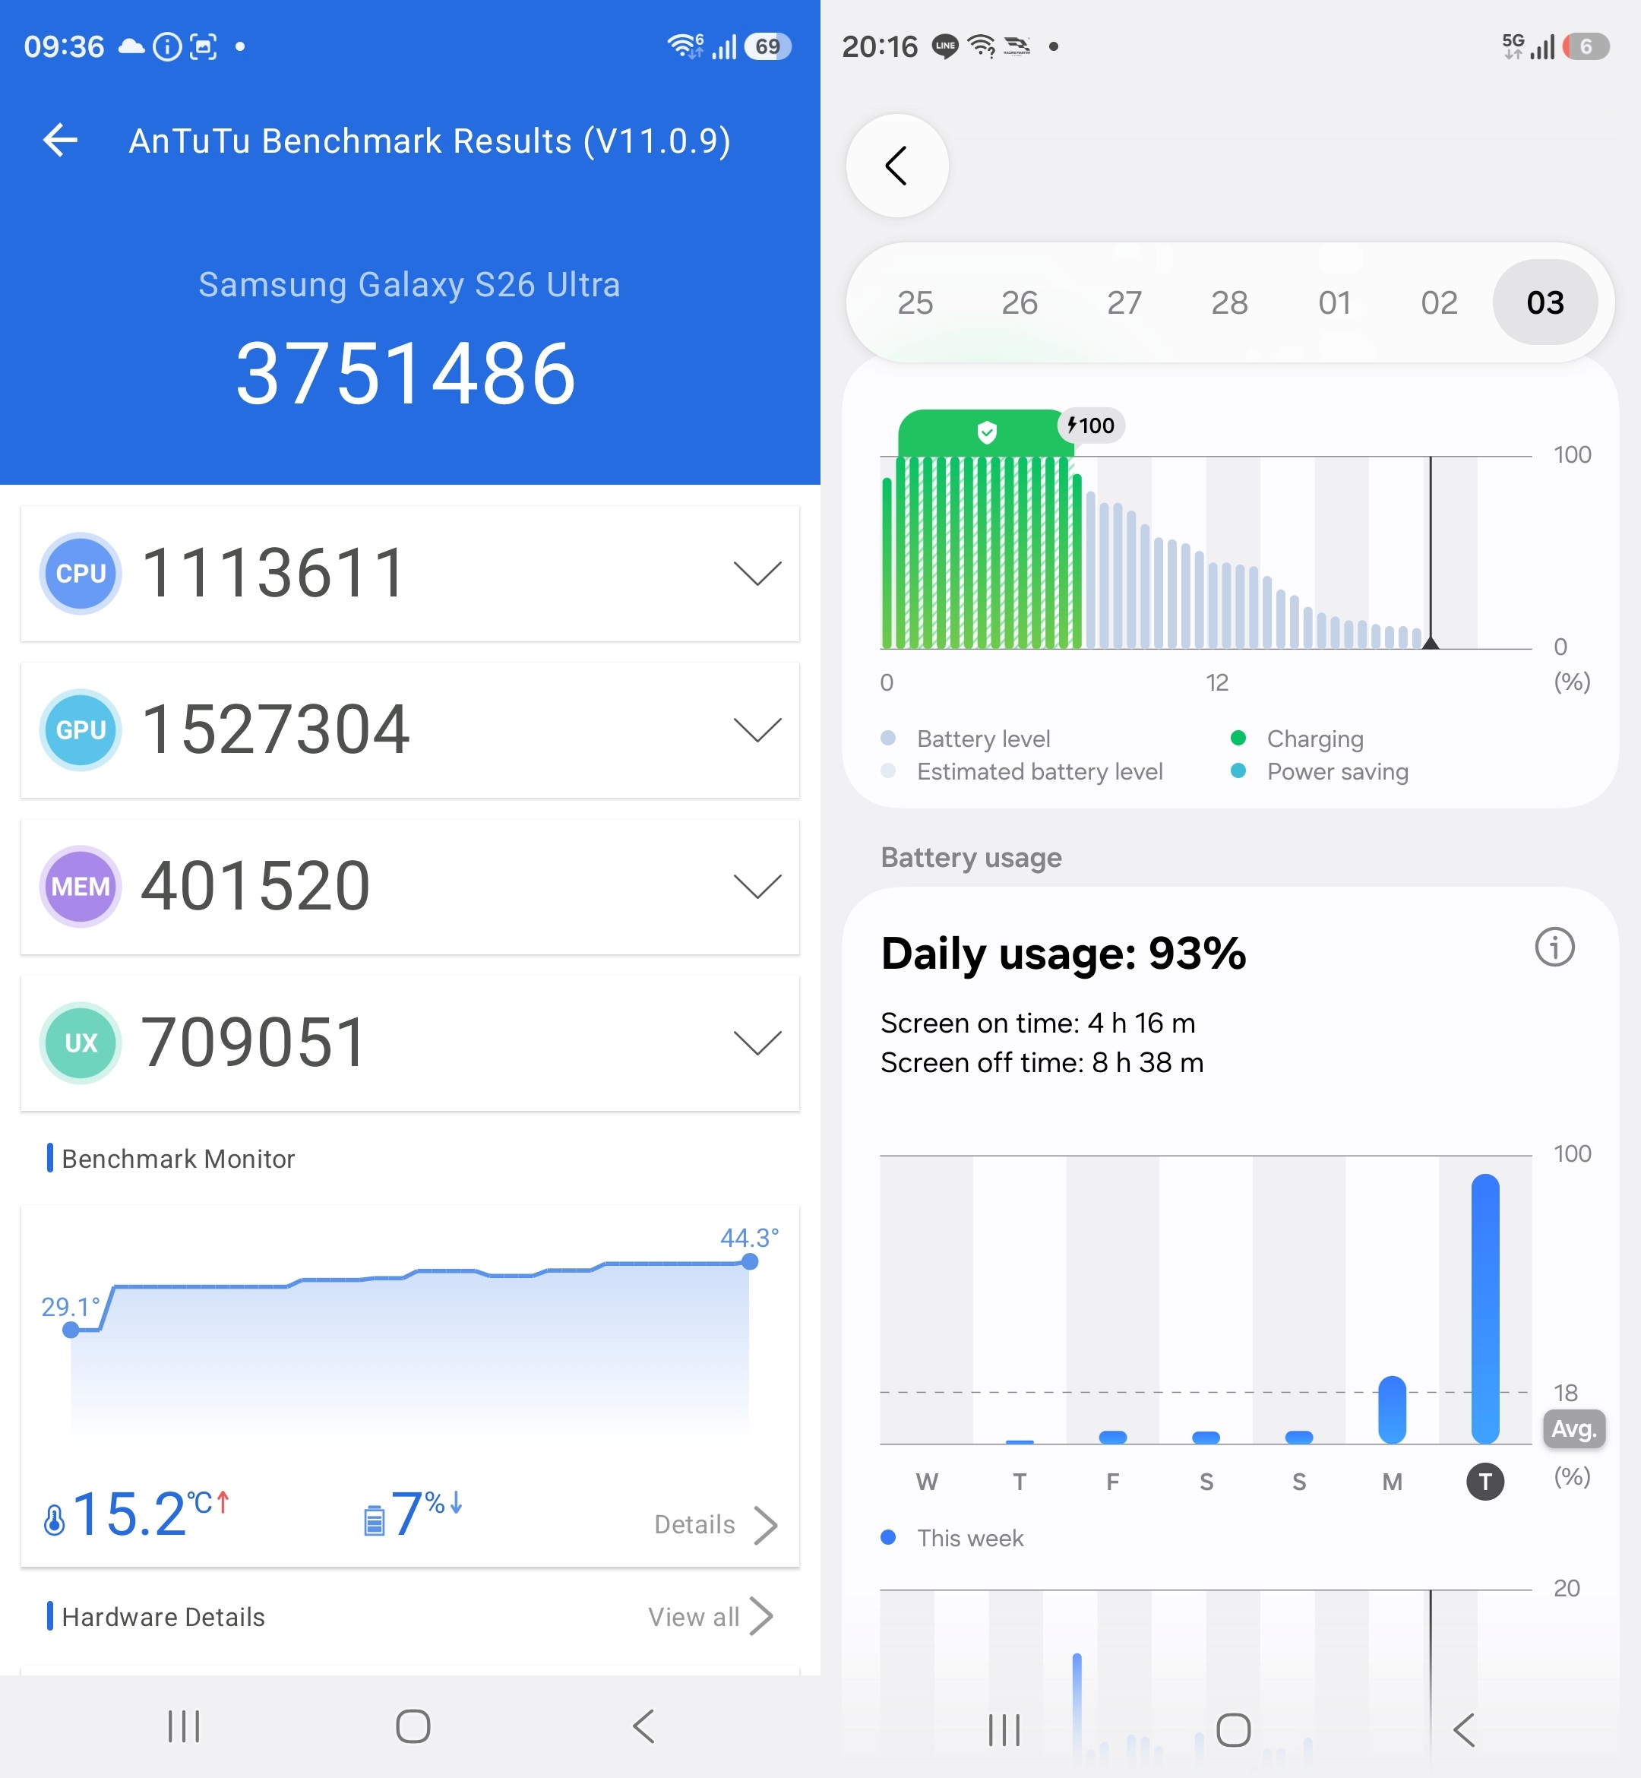Tap the MEM score badge icon
Viewport: 1641px width, 1778px height.
[81, 886]
